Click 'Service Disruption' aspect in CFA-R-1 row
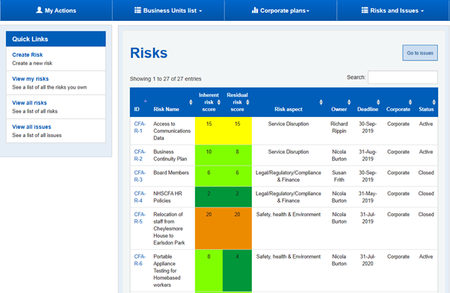The width and height of the screenshot is (450, 293). 289,124
